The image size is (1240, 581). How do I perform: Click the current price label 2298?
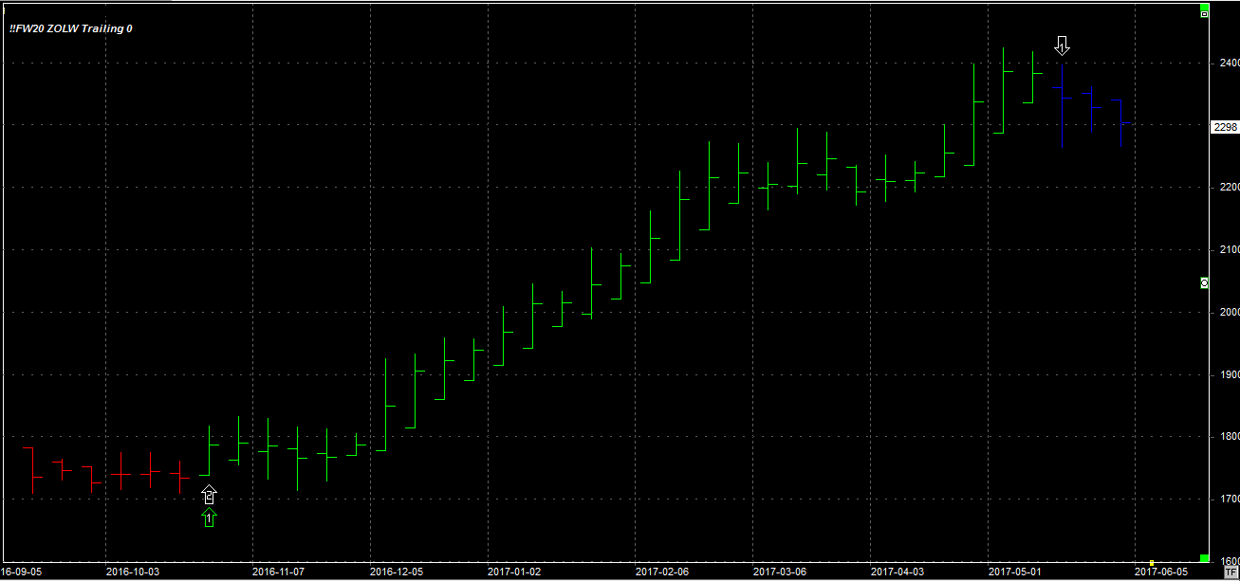pyautogui.click(x=1225, y=127)
